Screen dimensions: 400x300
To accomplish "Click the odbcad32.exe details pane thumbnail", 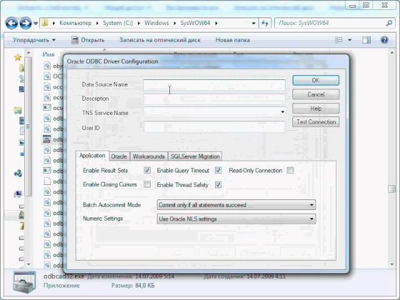I will pos(24,282).
